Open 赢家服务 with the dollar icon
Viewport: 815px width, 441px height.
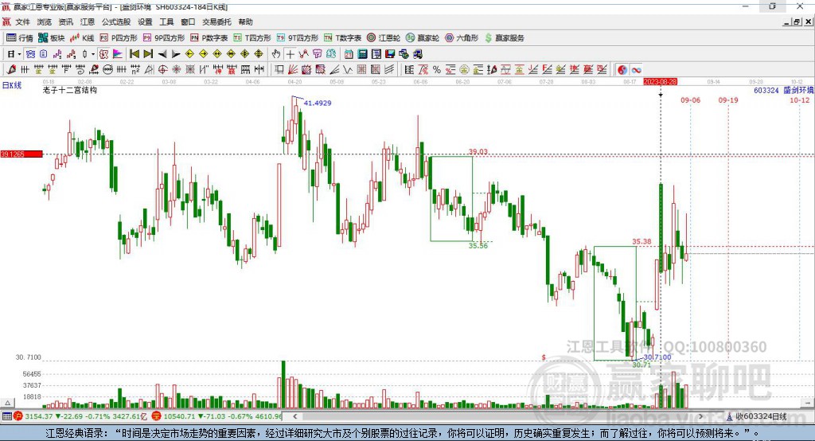click(x=504, y=38)
